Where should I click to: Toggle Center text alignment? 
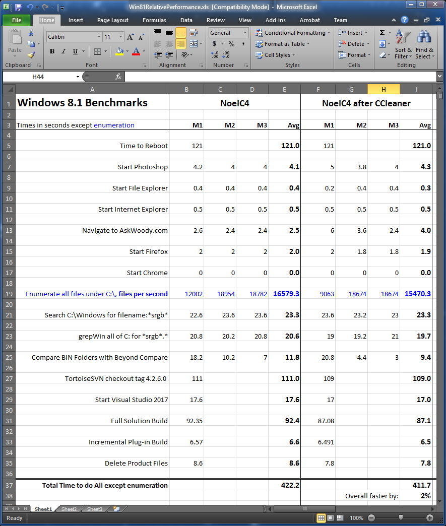coord(169,44)
